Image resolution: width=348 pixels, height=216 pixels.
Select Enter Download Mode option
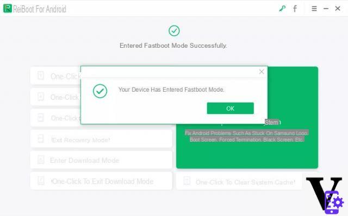click(x=101, y=160)
